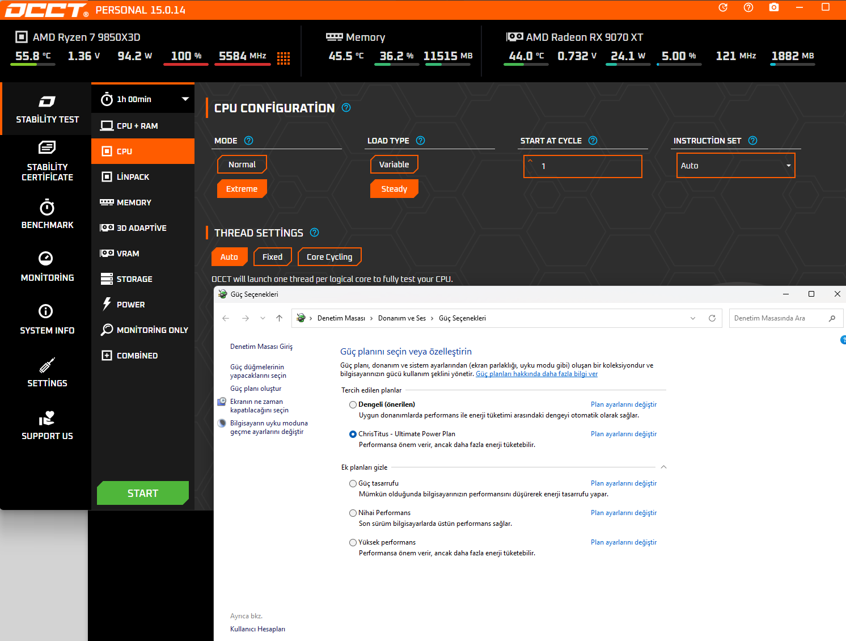This screenshot has width=846, height=641.
Task: Go back in Güç Seçenekleri window
Action: (x=226, y=318)
